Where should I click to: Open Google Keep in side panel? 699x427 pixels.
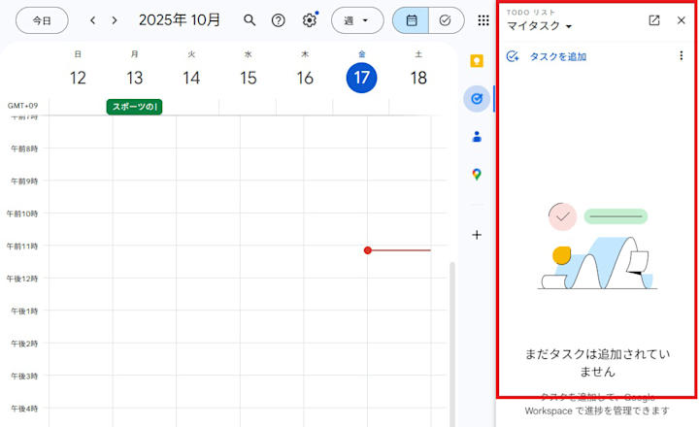477,60
